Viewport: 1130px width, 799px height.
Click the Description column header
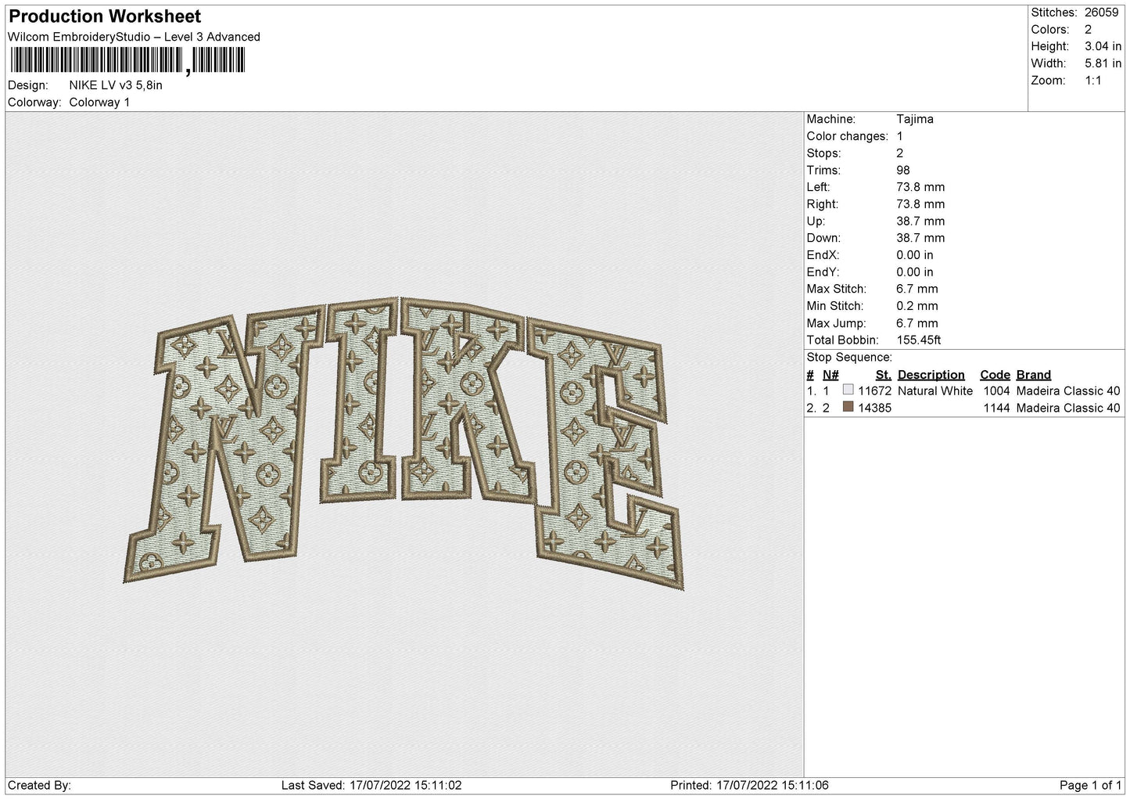click(931, 375)
